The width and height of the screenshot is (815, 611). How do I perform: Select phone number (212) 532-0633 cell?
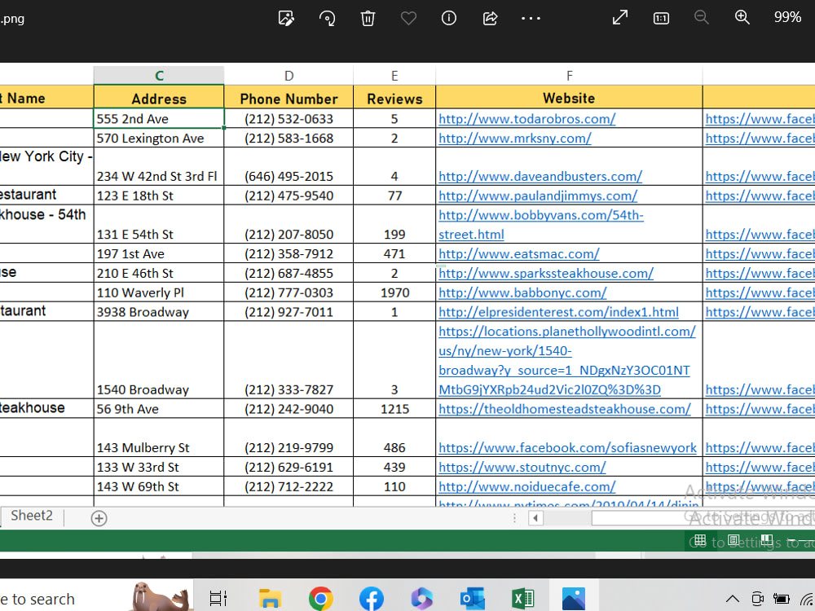pyautogui.click(x=289, y=118)
